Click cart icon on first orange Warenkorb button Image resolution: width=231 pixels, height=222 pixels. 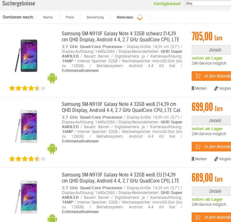(198, 76)
